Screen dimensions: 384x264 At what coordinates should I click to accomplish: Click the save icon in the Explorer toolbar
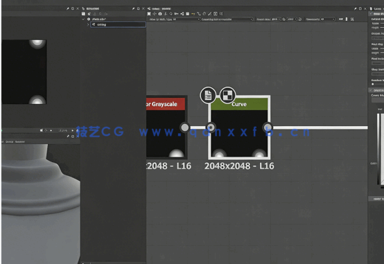(83, 14)
